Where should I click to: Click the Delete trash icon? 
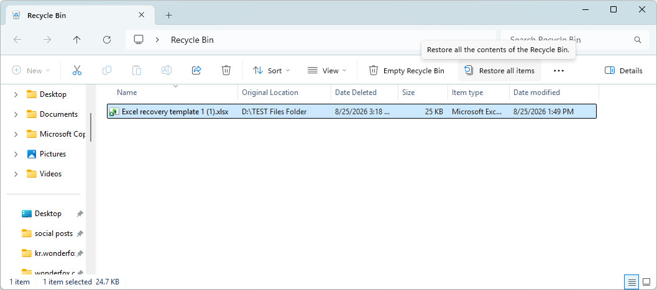point(226,70)
